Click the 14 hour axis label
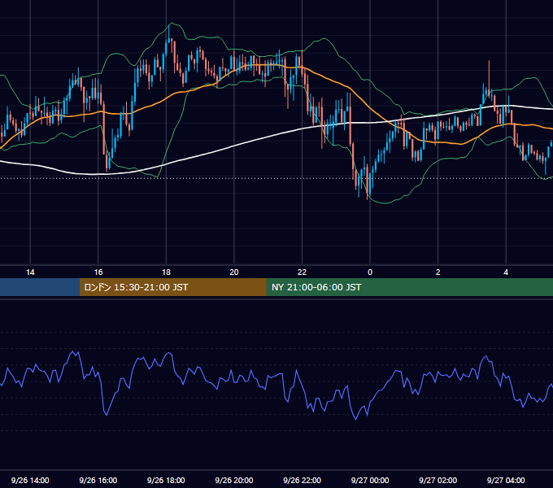553x488 pixels. pos(30,272)
